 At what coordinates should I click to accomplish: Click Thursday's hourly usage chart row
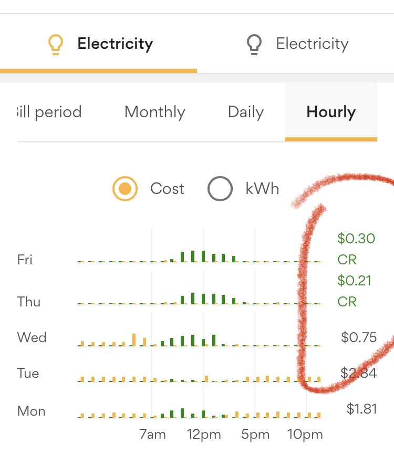[199, 299]
